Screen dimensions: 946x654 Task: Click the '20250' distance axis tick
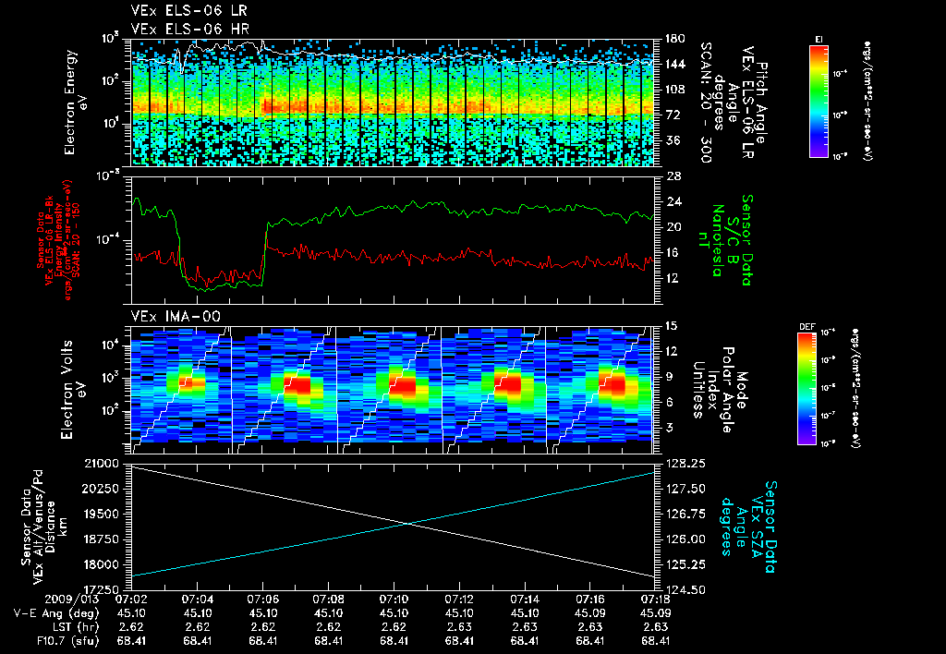click(x=101, y=489)
